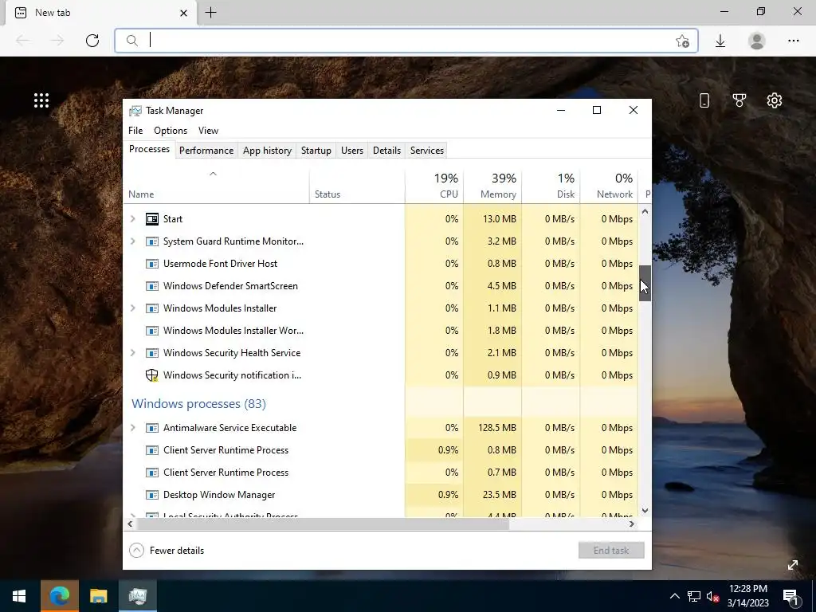The height and width of the screenshot is (612, 816).
Task: Switch to the App history tab
Action: click(267, 151)
